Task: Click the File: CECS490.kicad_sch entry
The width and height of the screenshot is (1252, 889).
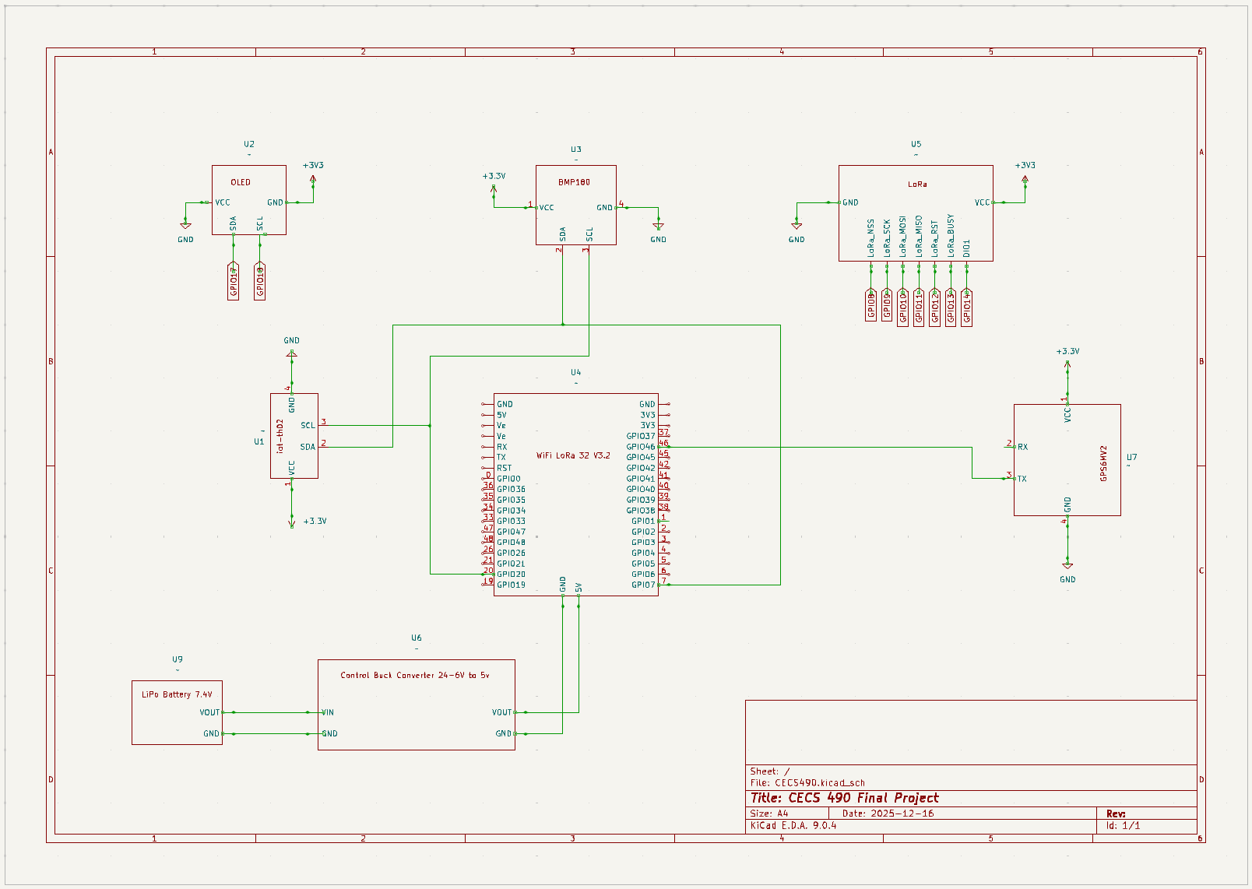Action: coord(807,783)
